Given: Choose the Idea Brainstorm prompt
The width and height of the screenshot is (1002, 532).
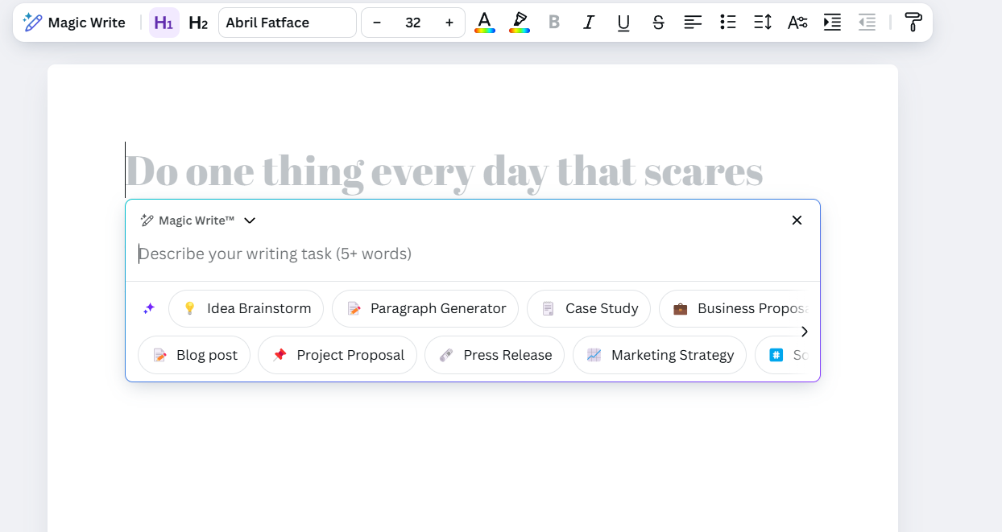Looking at the screenshot, I should (x=246, y=308).
